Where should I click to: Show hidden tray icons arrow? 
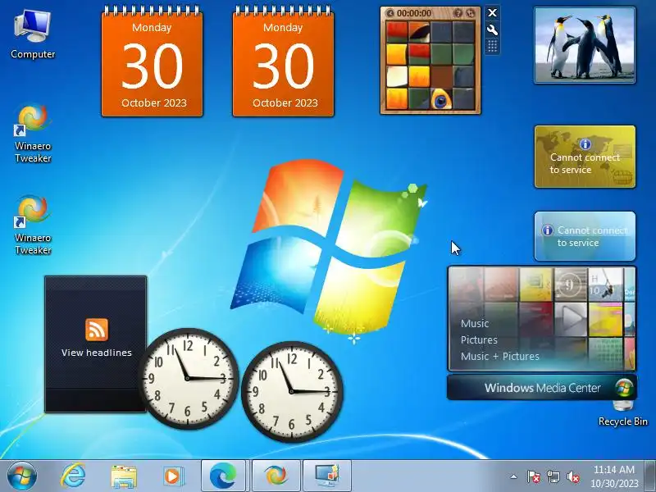coord(514,476)
